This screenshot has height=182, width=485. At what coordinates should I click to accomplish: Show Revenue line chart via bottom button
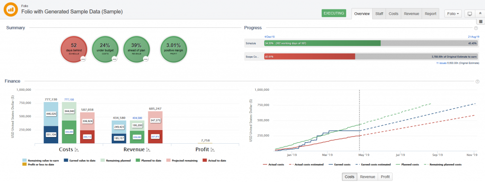368,177
